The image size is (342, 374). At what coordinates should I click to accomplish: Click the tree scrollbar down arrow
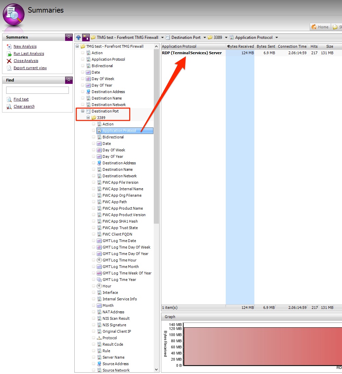[156, 370]
